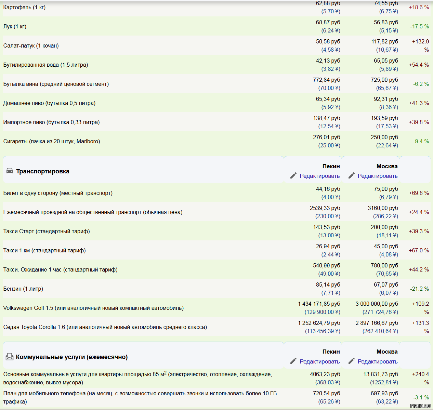Click the pencil icon under Пекин in Транспортировка
The image size is (433, 410).
pyautogui.click(x=293, y=176)
